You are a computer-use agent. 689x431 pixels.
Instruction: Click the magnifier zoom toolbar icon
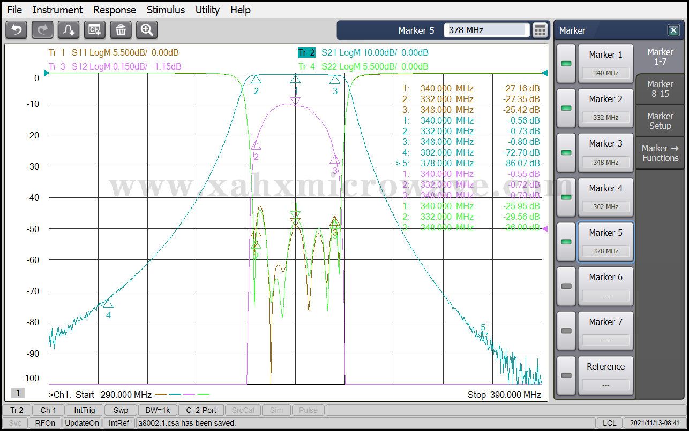point(147,30)
